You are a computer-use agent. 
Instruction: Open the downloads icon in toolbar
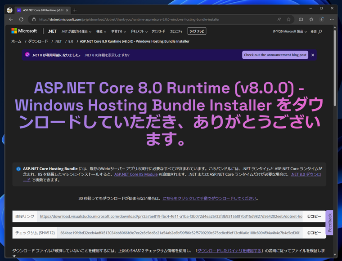(321, 19)
